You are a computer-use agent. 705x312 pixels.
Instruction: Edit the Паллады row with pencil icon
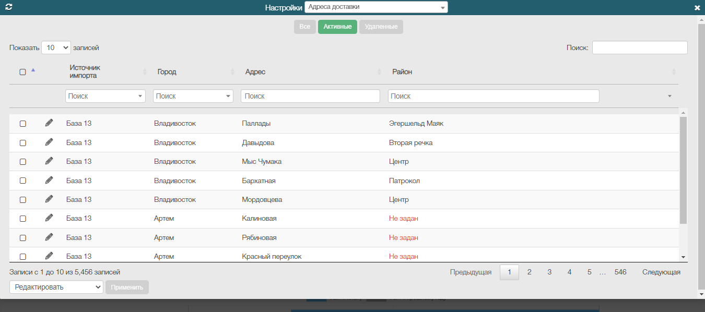[x=49, y=123]
